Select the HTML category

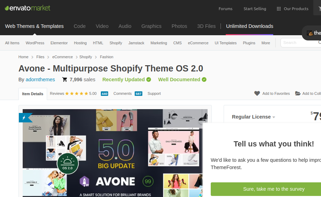click(x=98, y=43)
